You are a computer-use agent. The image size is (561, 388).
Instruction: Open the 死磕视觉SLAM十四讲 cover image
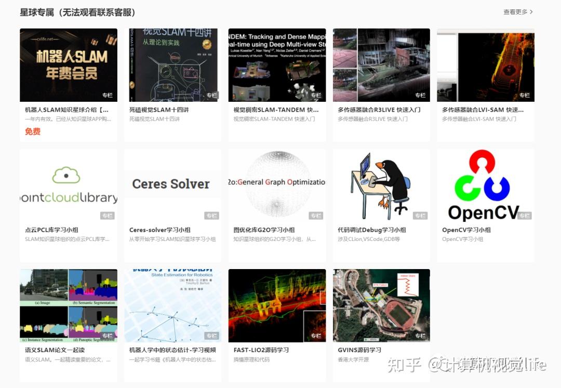[x=172, y=65]
